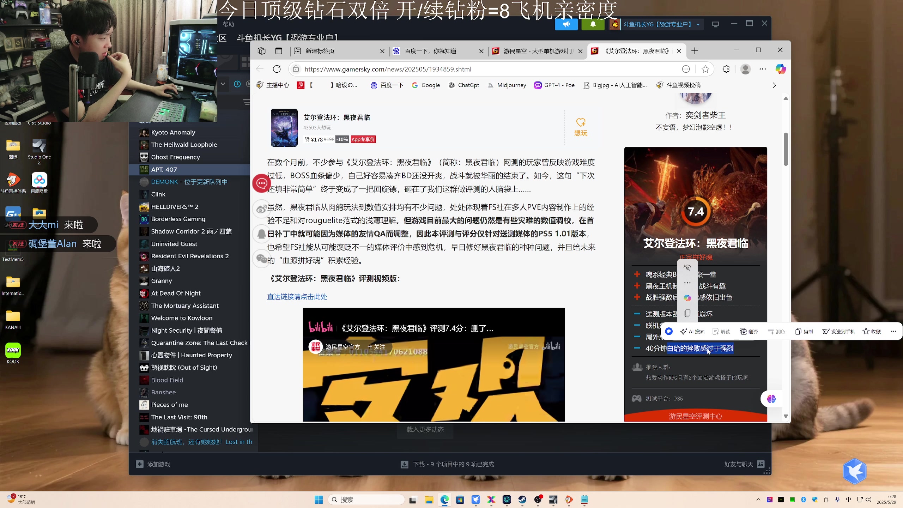Close the 百度一下 tab
903x508 pixels.
point(481,51)
